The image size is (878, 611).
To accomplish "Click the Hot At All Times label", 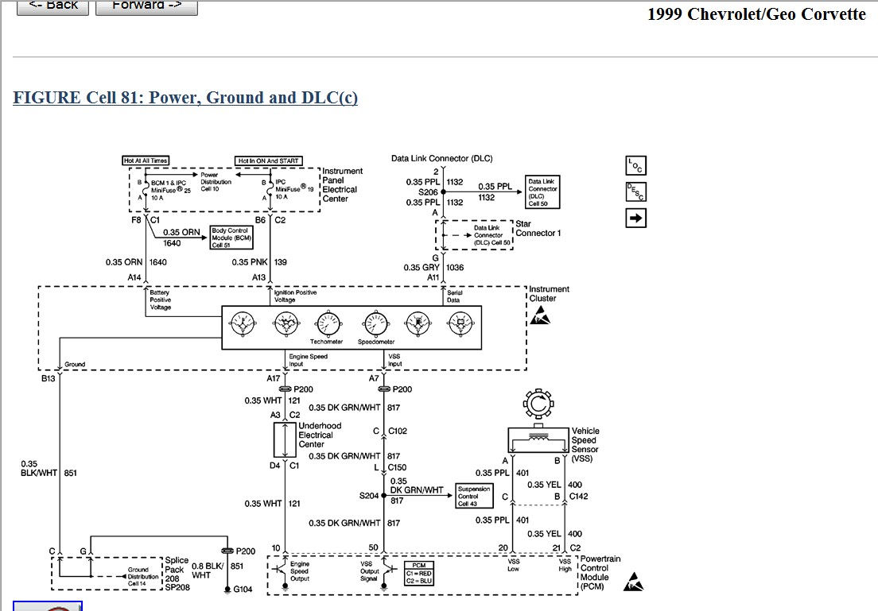I will pyautogui.click(x=146, y=160).
